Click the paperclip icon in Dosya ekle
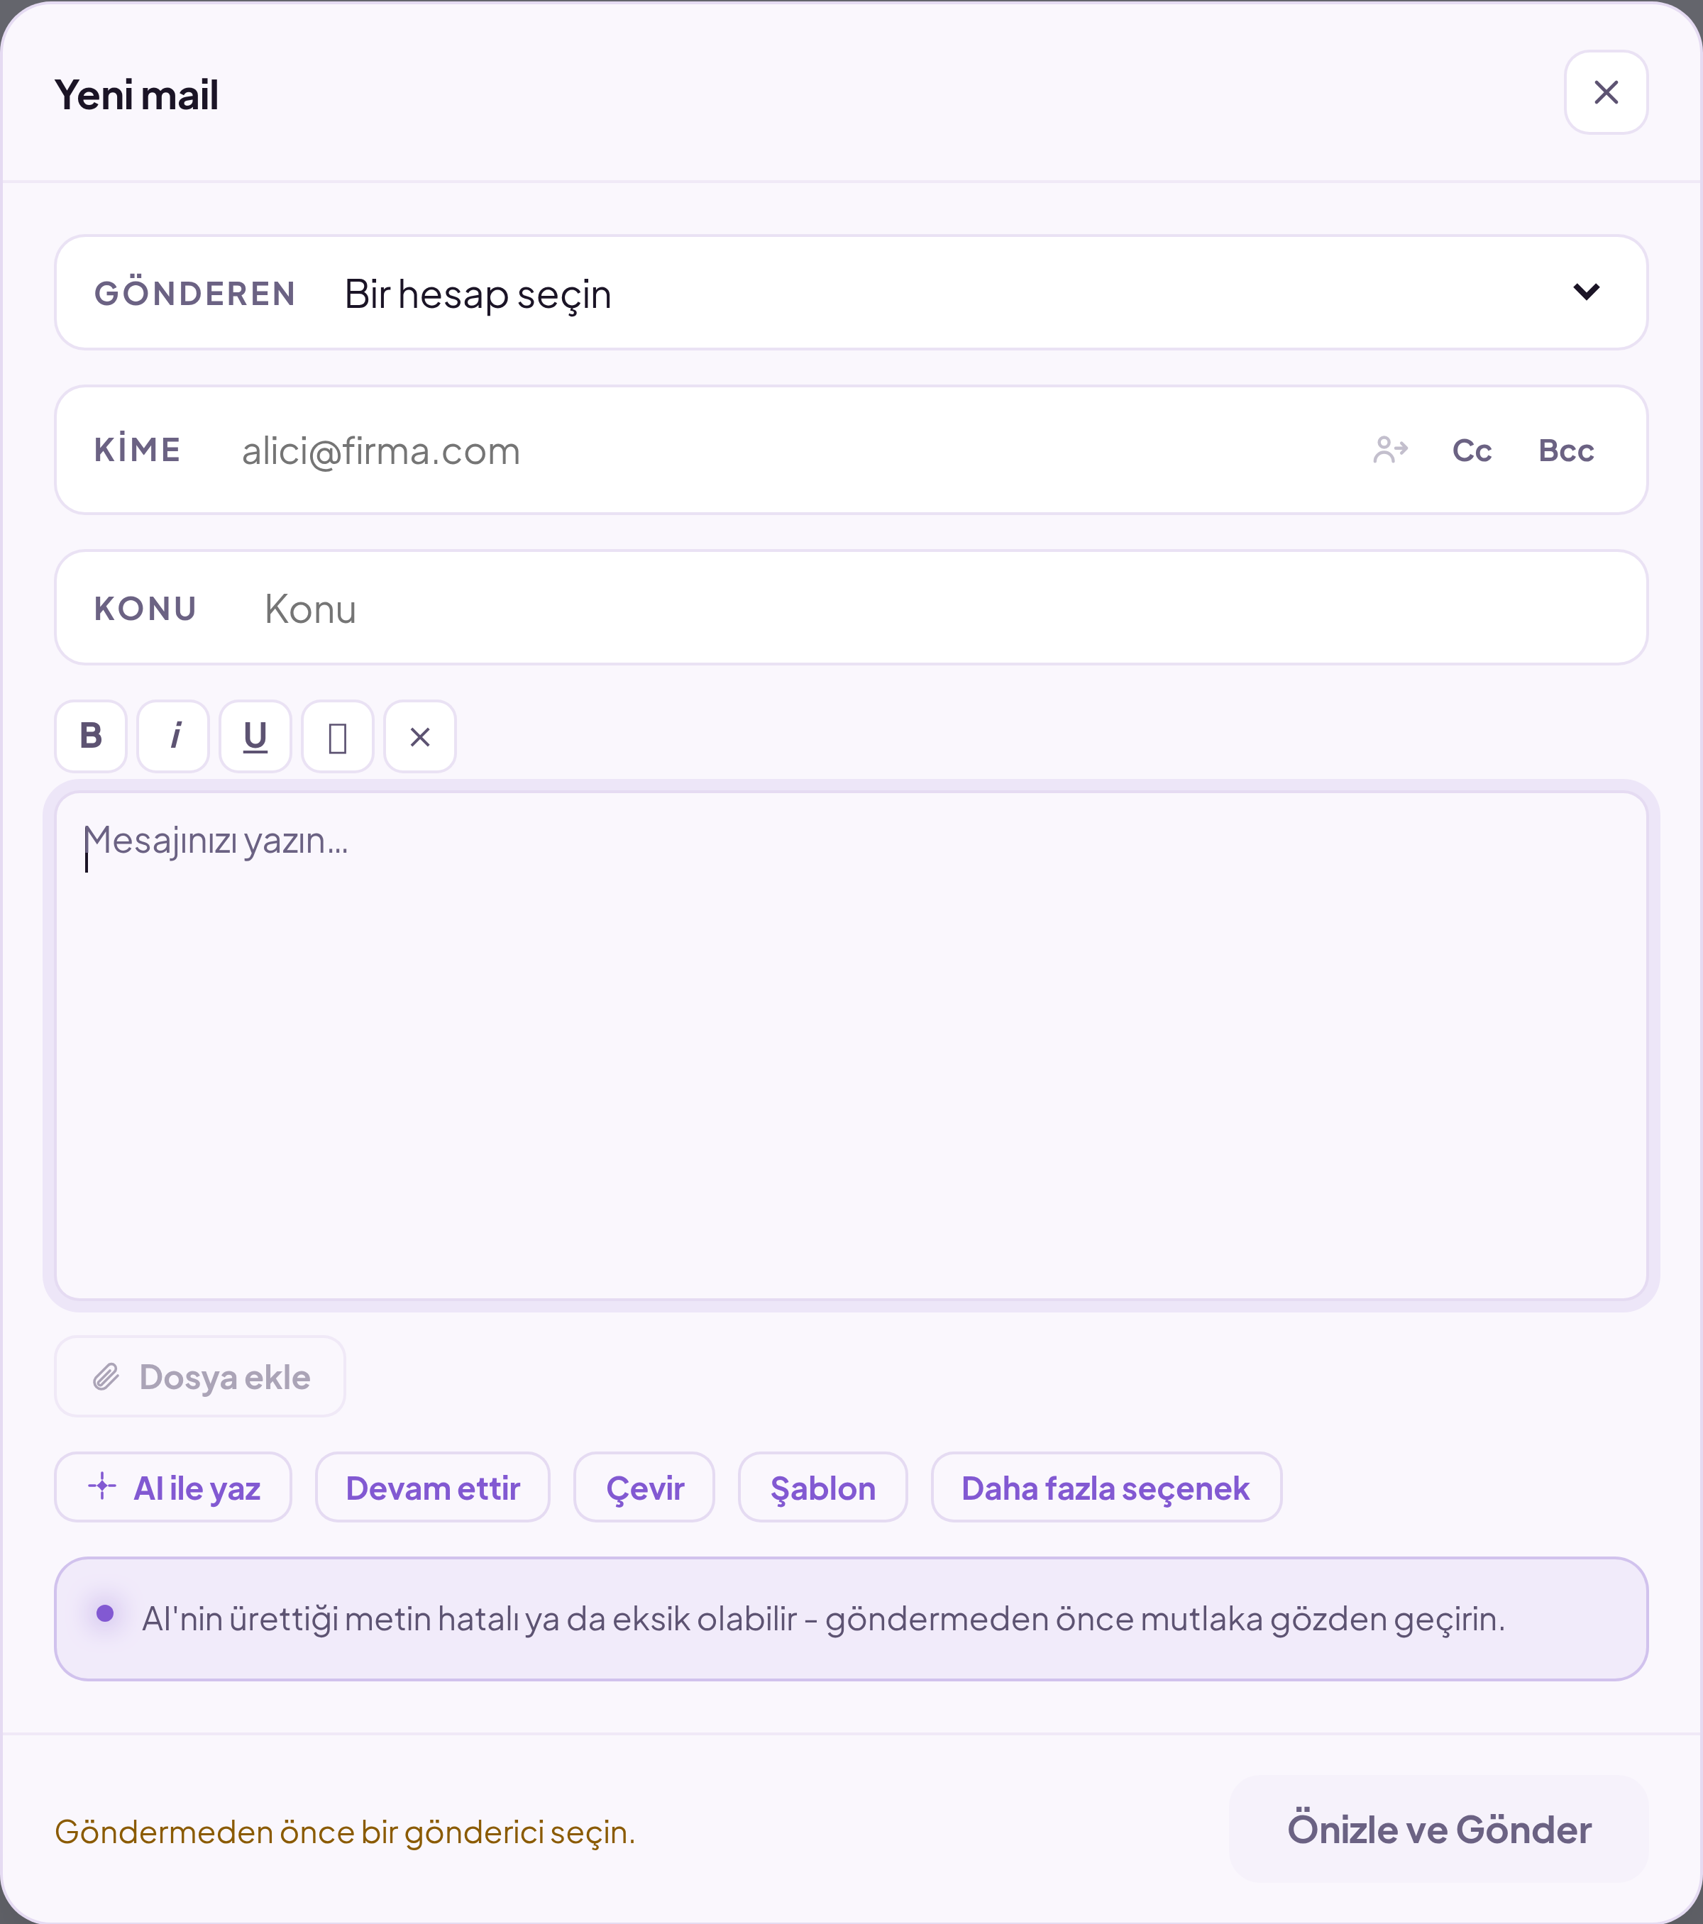Screen dimensions: 1703x1924 tap(106, 1377)
